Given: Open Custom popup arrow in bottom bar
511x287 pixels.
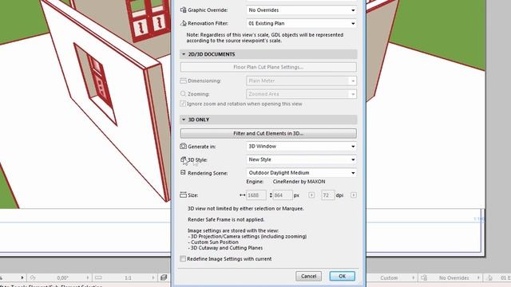Looking at the screenshot, I should click(414, 277).
